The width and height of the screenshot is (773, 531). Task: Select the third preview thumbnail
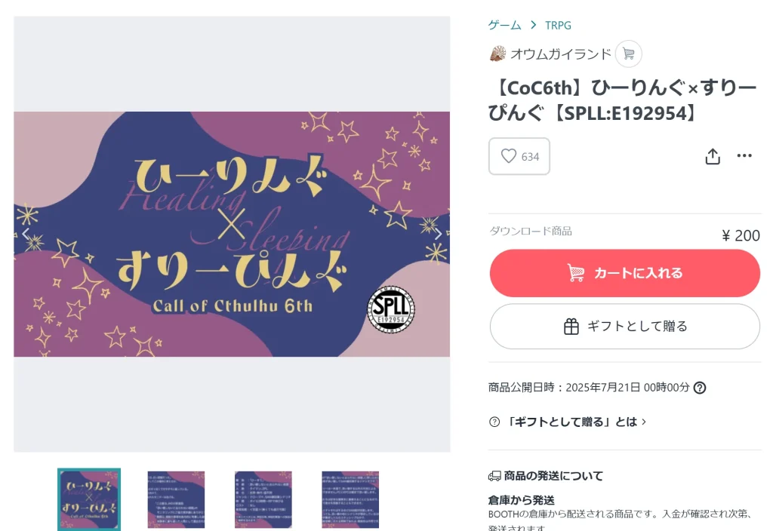pos(263,499)
